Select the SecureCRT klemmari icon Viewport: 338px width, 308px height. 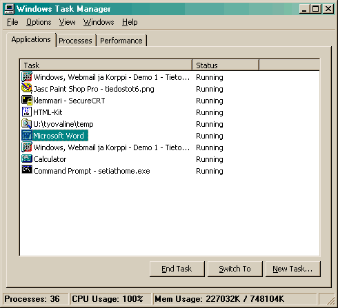[x=27, y=100]
